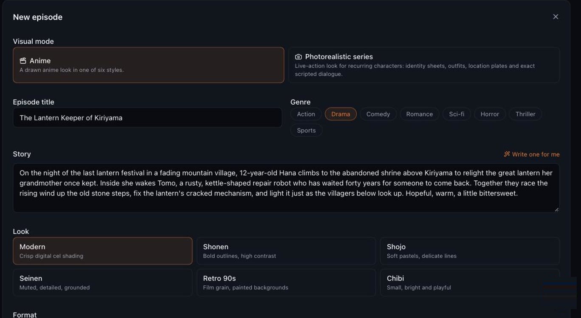Select the Retro 90s look

point(286,282)
